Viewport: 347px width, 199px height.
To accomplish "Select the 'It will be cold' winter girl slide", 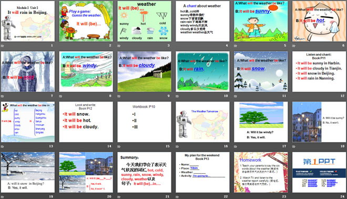I will point(28,72).
